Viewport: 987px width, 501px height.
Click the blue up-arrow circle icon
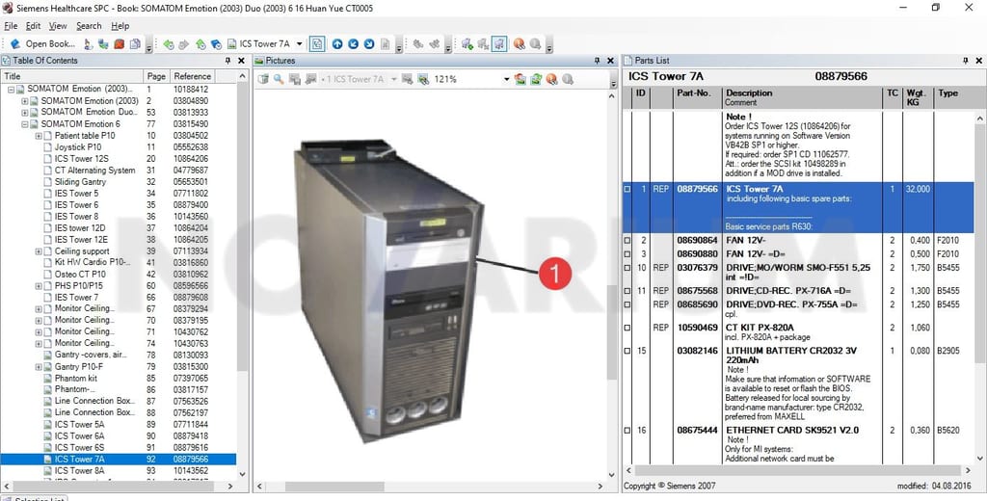[x=337, y=44]
